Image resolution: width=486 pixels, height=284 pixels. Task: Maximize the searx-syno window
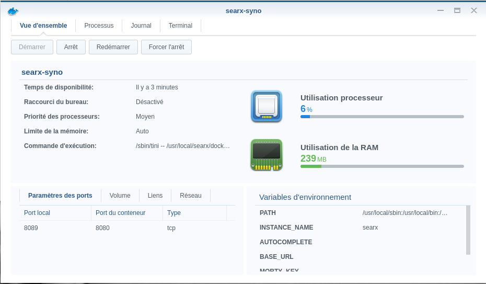coord(457,10)
